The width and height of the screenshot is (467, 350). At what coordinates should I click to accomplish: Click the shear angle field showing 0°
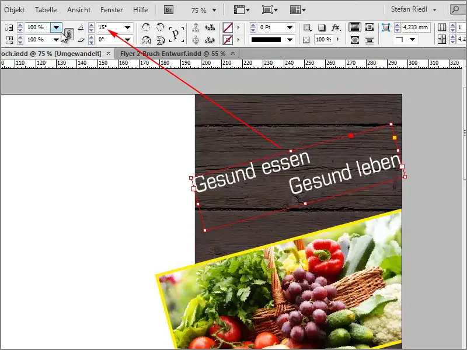109,40
